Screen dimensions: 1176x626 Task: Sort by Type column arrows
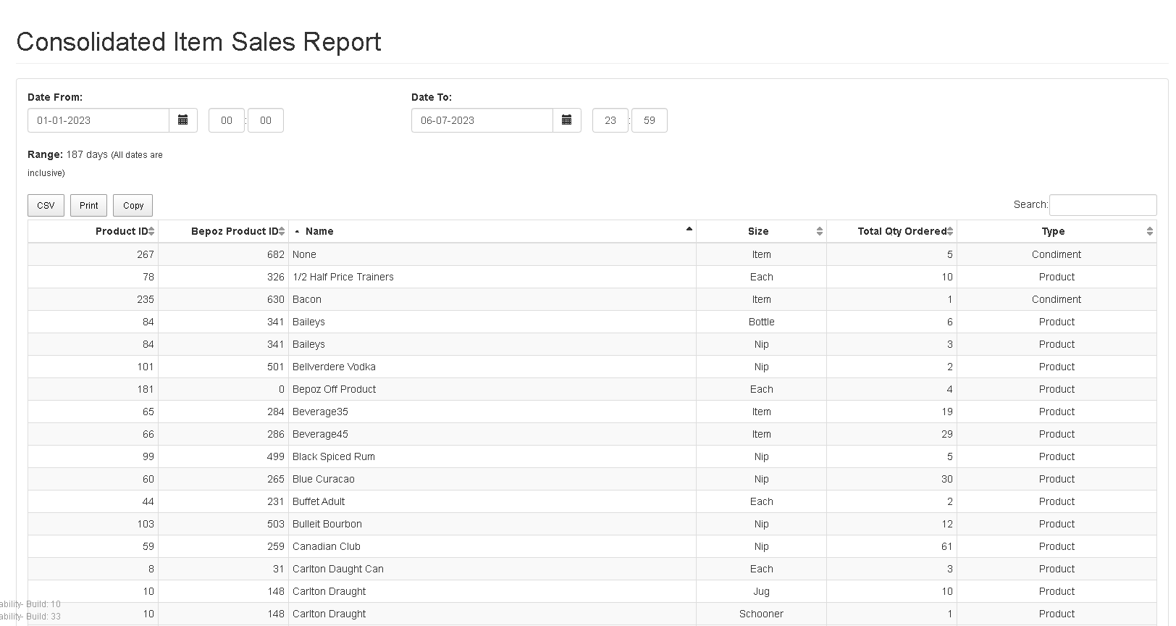(1149, 231)
